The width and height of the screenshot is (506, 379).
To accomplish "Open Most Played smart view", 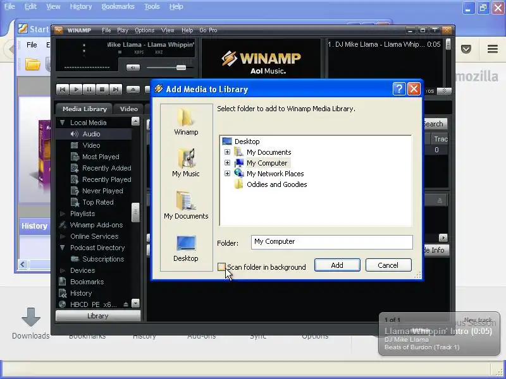I will tap(101, 157).
